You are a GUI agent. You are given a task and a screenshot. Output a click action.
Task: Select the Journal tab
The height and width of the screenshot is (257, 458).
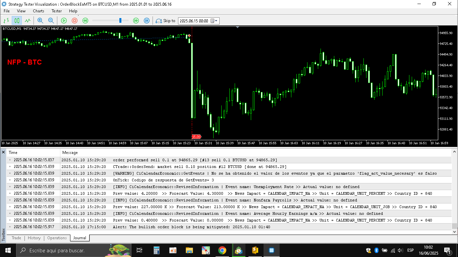point(80,238)
